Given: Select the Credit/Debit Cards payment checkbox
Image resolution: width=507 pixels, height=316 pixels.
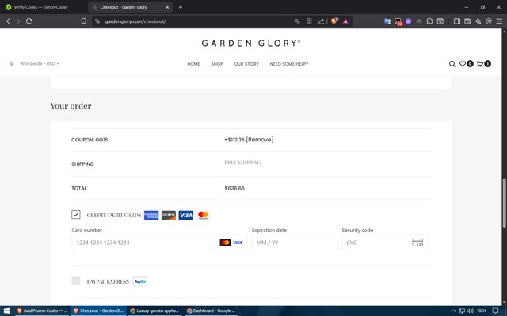Looking at the screenshot, I should tap(76, 214).
